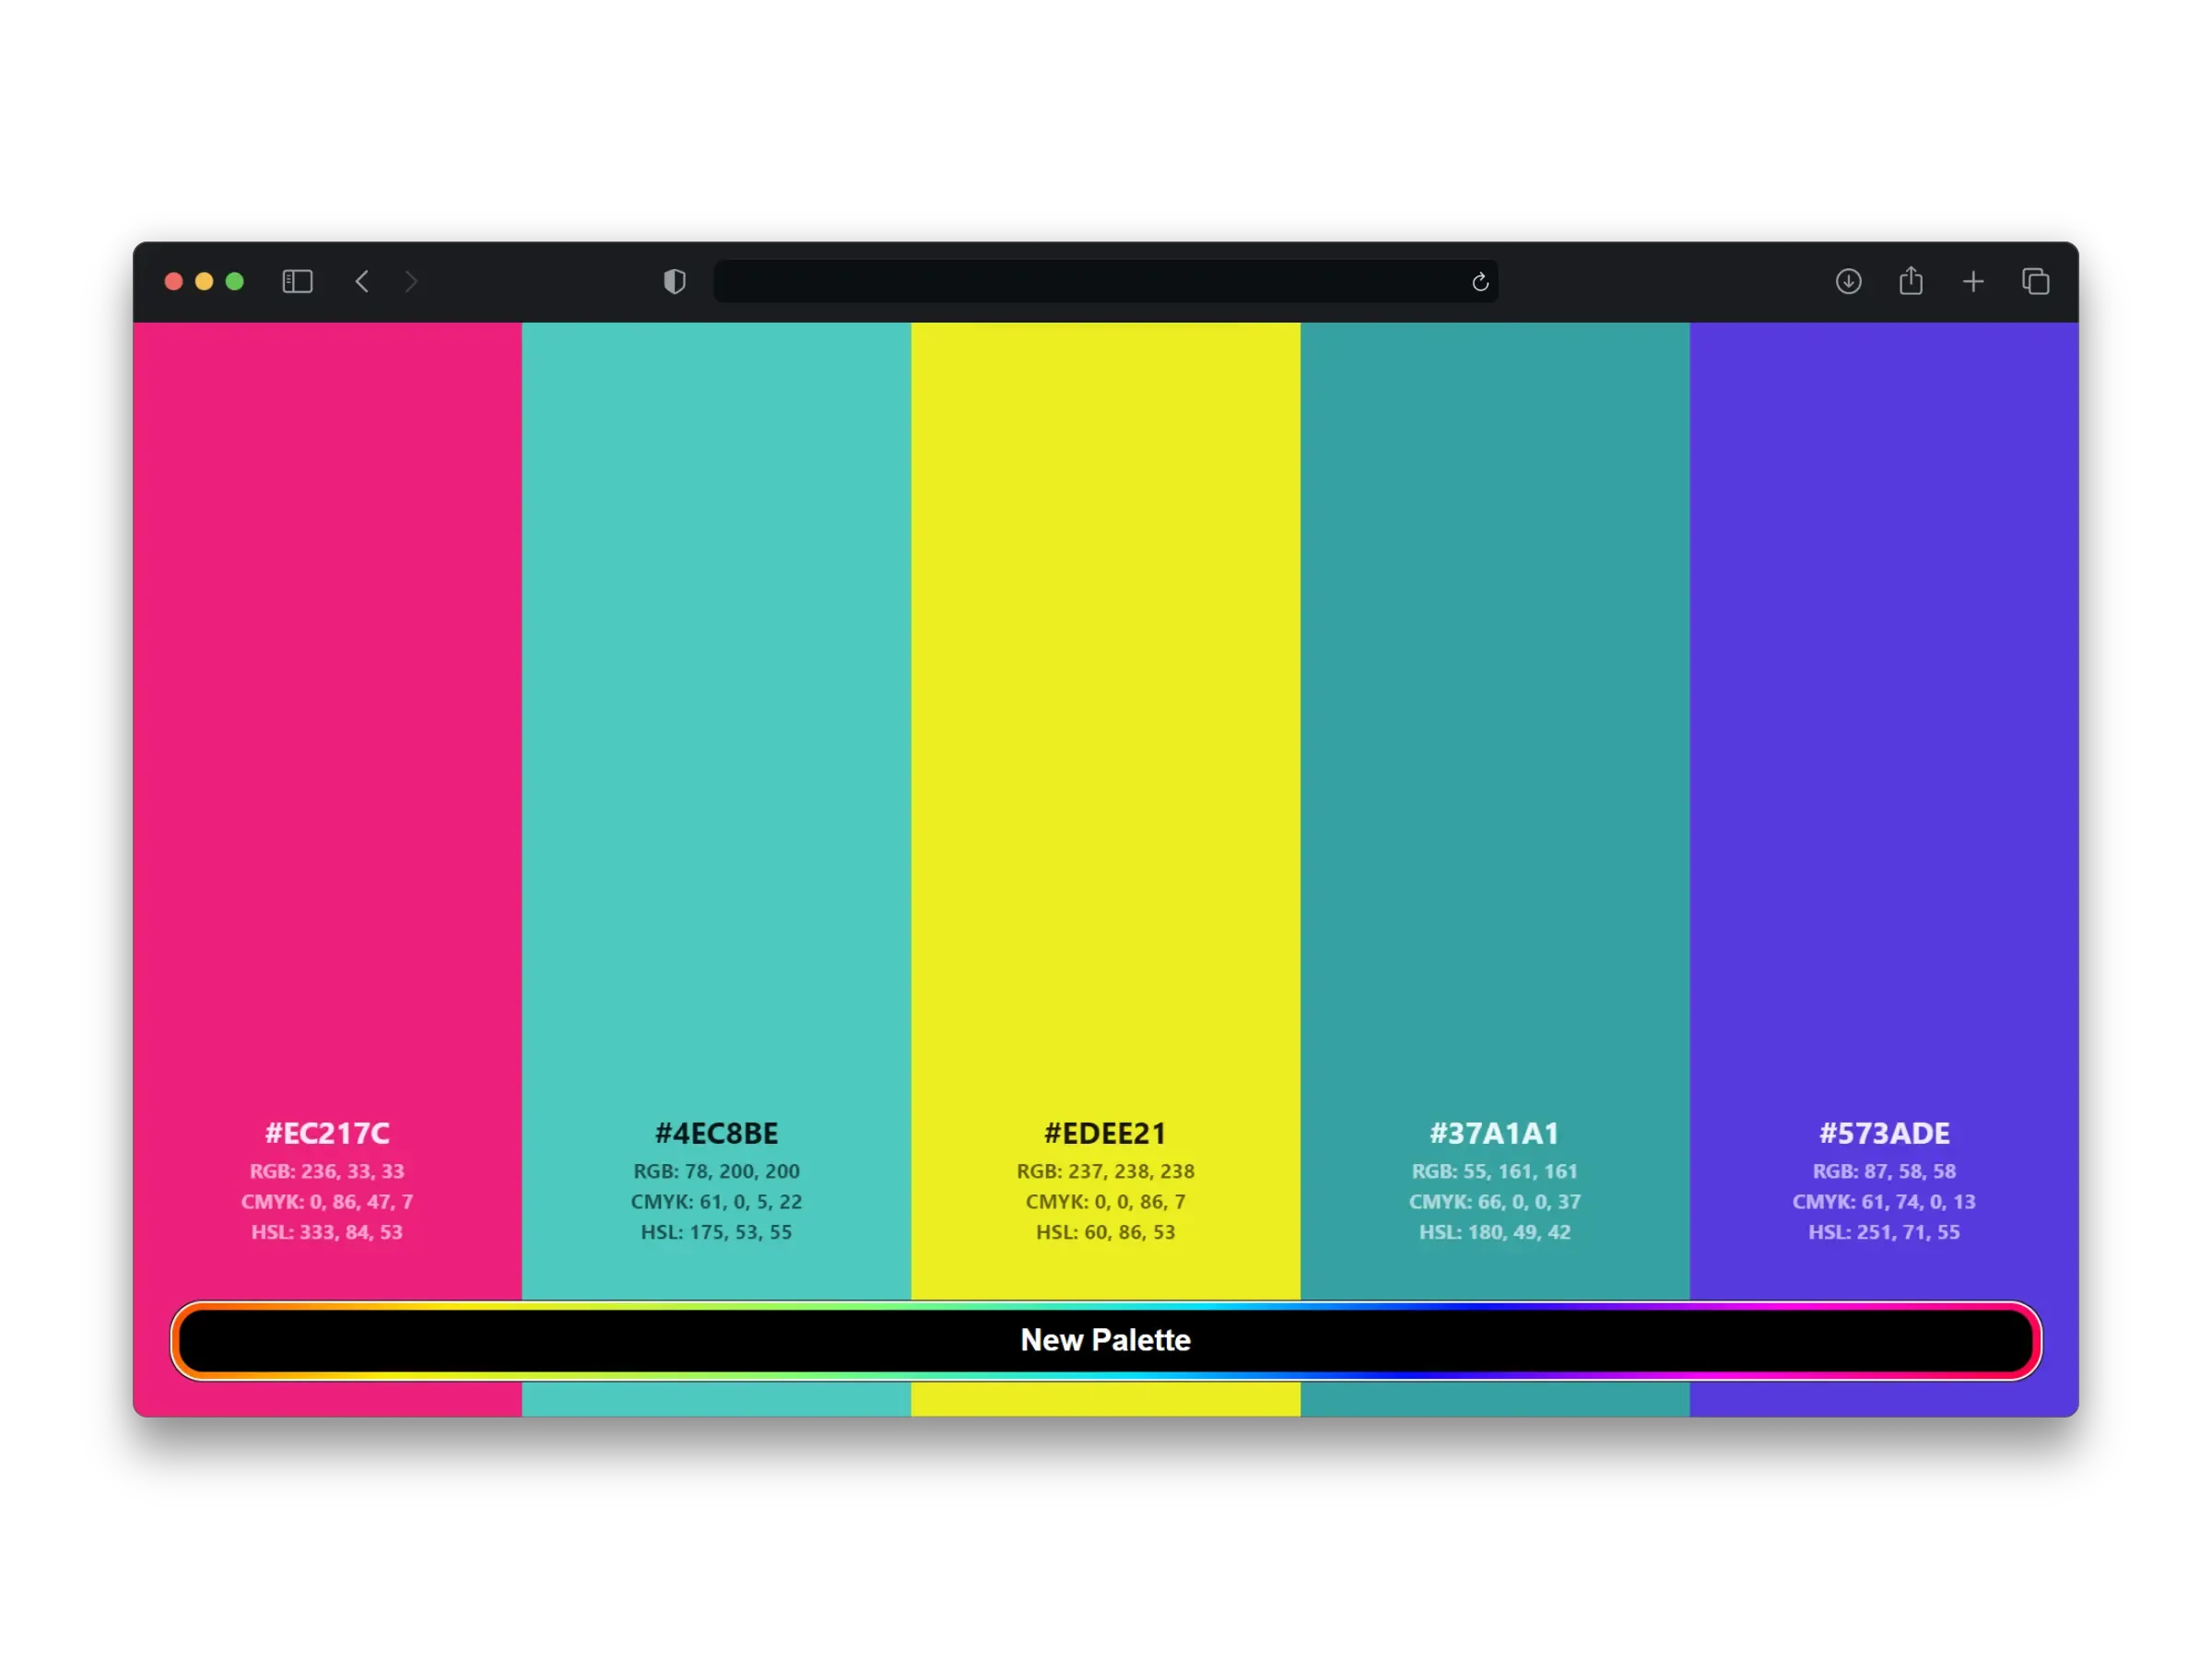Generate a palette with the New Palette button

click(1106, 1340)
